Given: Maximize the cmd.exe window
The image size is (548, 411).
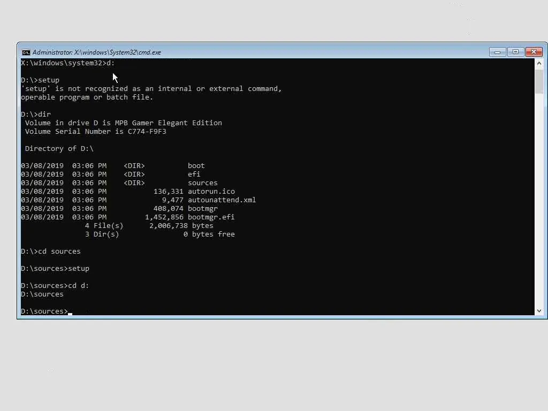Looking at the screenshot, I should point(515,52).
